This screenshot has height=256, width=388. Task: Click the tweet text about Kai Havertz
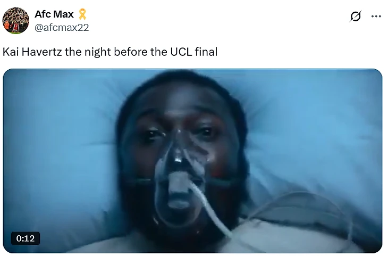(x=110, y=52)
